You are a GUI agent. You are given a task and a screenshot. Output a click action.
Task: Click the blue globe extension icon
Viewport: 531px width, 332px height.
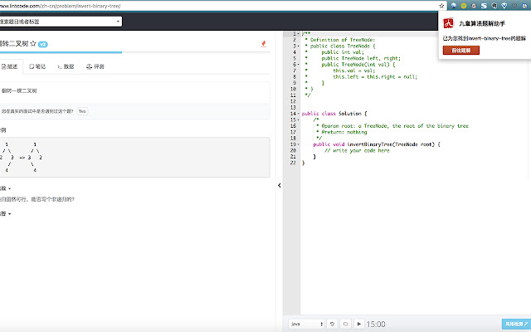(x=452, y=5)
